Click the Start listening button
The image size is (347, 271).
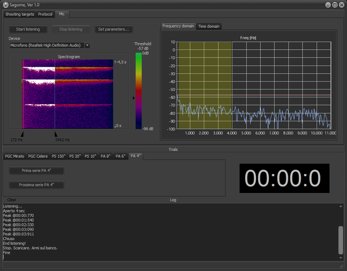click(28, 29)
